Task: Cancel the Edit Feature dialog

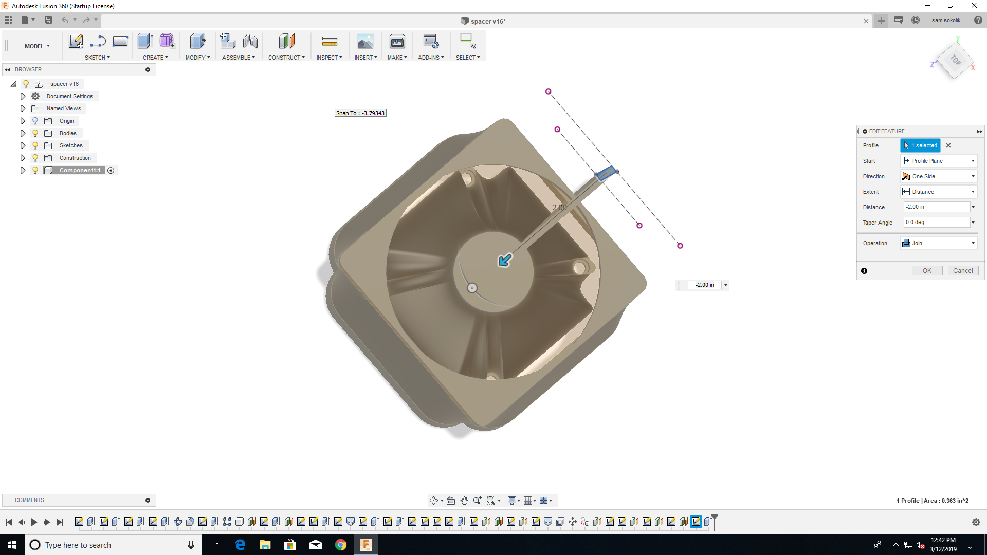Action: 963,270
